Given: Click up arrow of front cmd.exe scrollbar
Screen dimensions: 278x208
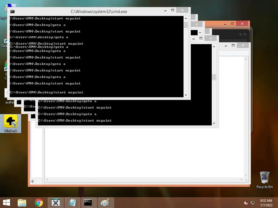Looking at the screenshot, I should click(186, 18).
